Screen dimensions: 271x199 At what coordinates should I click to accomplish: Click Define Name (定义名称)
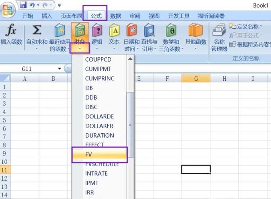point(246,27)
